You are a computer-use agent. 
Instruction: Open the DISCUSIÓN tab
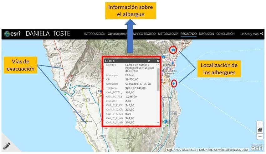[206, 34]
